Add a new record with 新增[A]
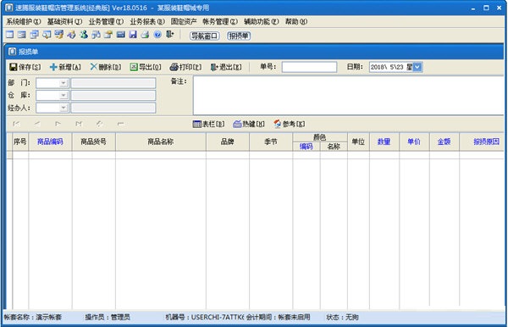 (65, 67)
